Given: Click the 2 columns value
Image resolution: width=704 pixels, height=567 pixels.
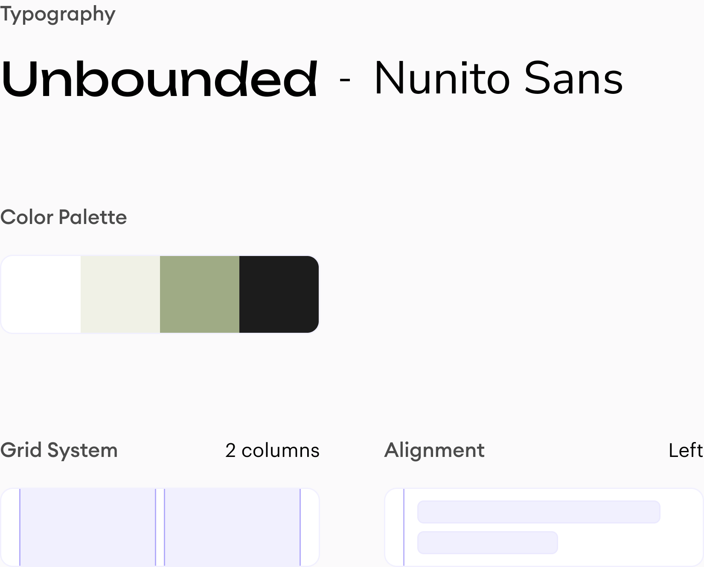Looking at the screenshot, I should tap(272, 451).
